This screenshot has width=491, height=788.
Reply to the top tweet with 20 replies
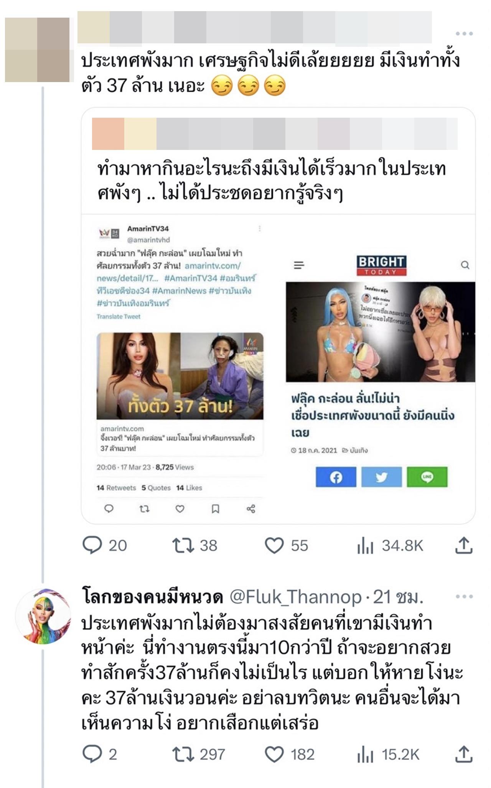tap(104, 545)
